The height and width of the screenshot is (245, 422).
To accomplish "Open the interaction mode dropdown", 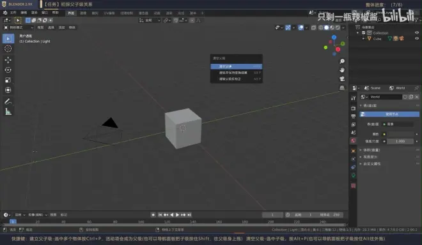I will 19,27.
